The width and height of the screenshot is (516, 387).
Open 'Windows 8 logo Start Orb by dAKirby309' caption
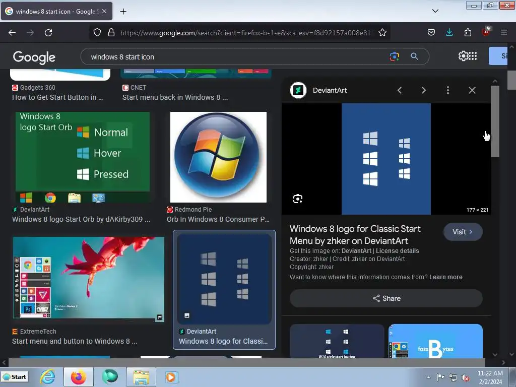(x=81, y=219)
